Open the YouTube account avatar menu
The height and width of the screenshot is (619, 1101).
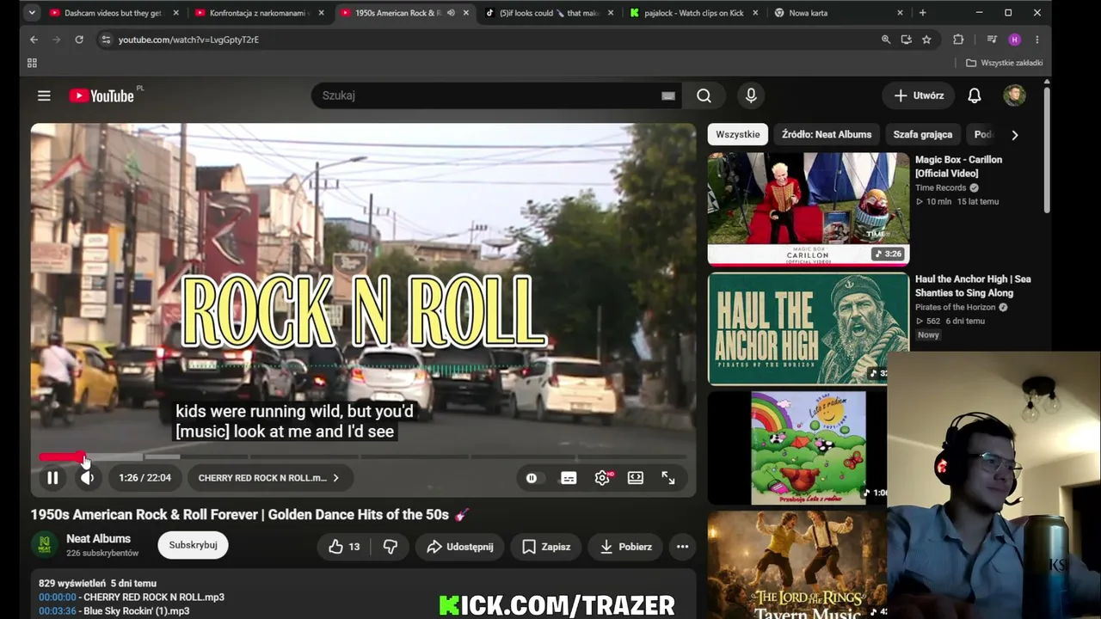coord(1014,95)
